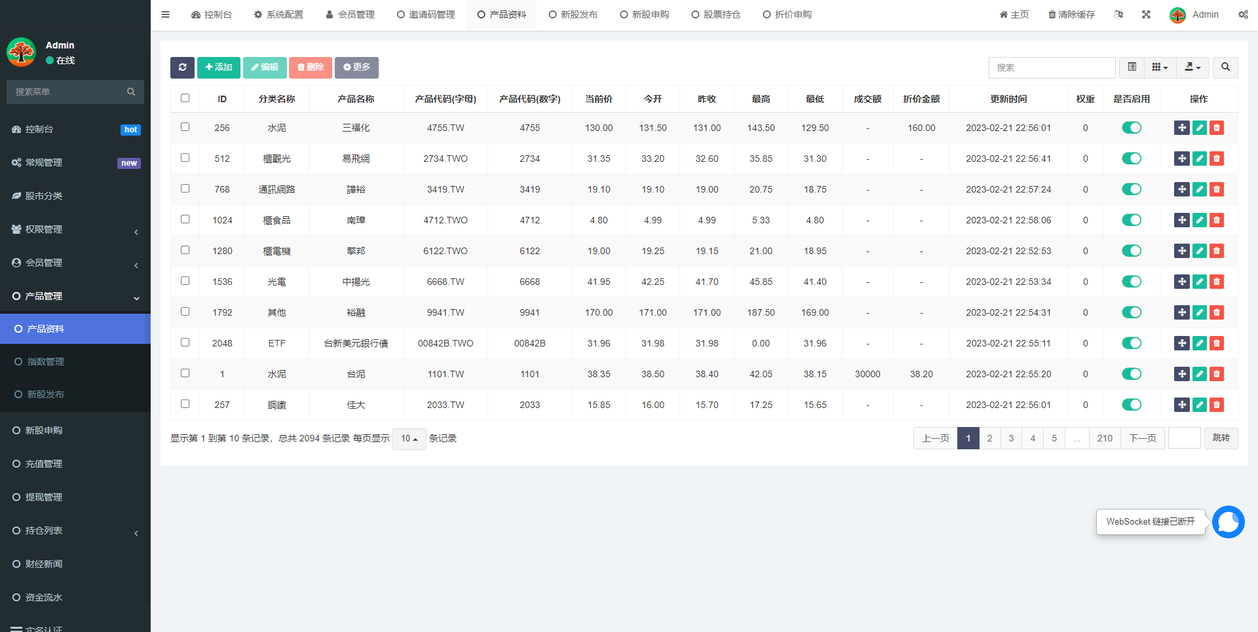
Task: Click the search magnifier button in toolbar
Action: click(1225, 67)
